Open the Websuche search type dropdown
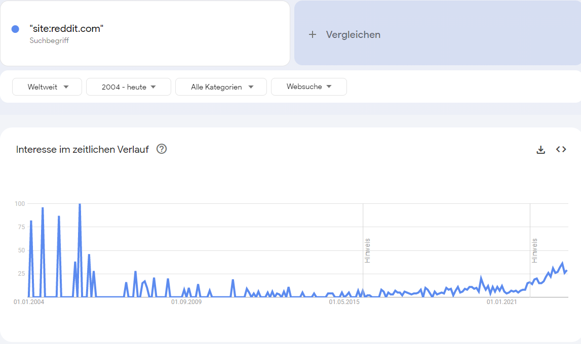Viewport: 581px width, 344px height. click(308, 87)
